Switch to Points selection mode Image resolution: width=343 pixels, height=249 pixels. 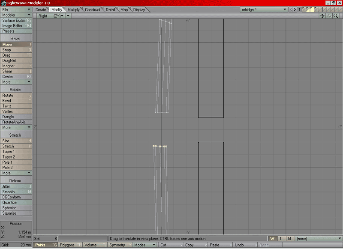coord(45,245)
